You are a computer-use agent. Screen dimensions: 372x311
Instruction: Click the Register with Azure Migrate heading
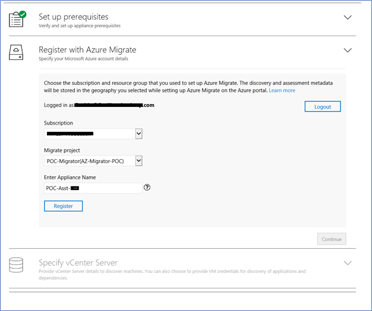click(x=87, y=50)
